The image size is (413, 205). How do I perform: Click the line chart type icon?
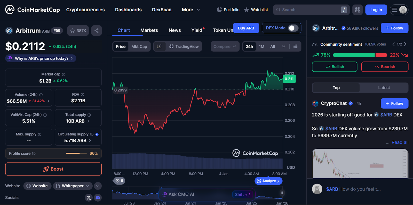[x=159, y=47]
